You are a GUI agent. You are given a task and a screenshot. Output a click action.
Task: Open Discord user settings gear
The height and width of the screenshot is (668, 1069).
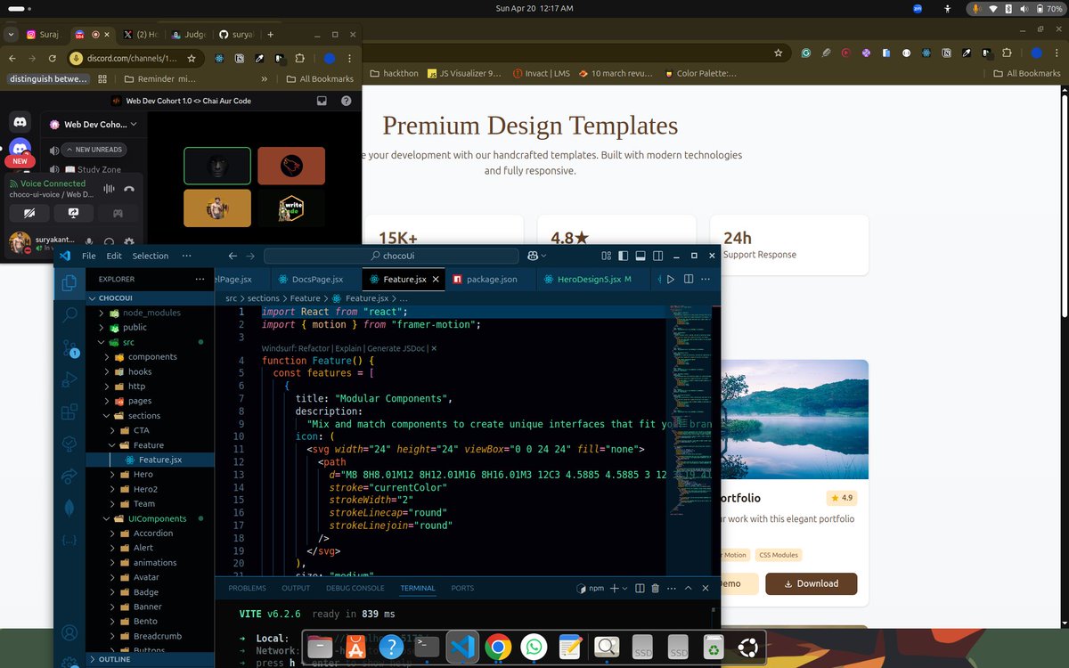point(129,241)
